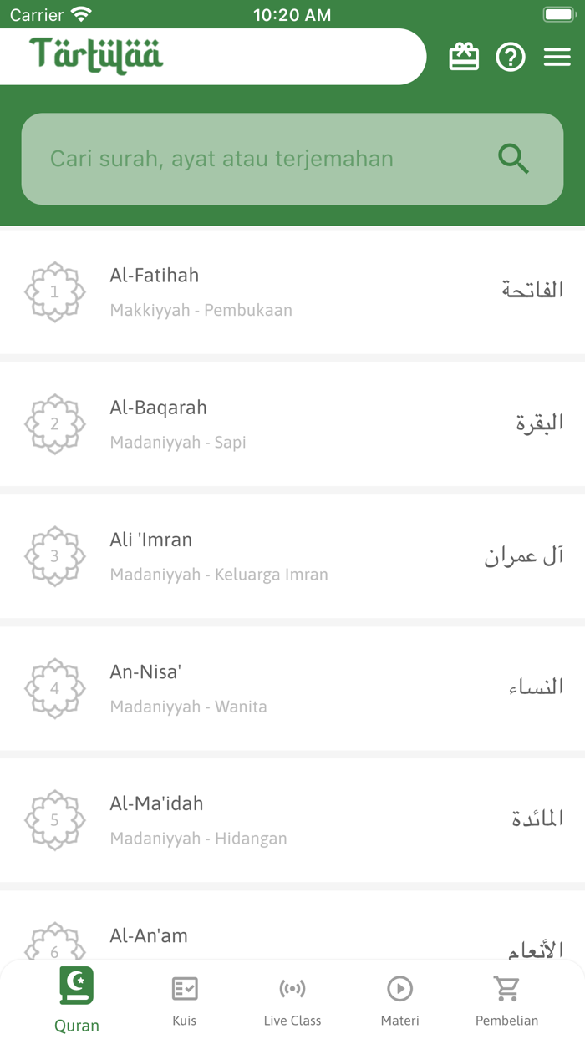Open surah An-Nisa'

[146, 672]
